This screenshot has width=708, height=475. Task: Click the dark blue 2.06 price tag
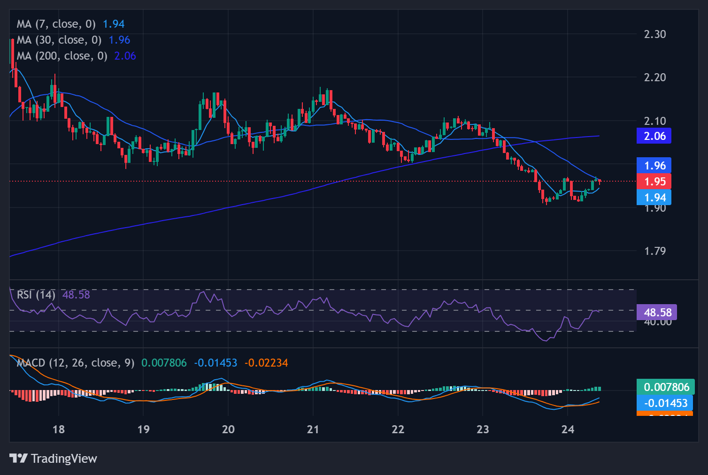pos(654,136)
